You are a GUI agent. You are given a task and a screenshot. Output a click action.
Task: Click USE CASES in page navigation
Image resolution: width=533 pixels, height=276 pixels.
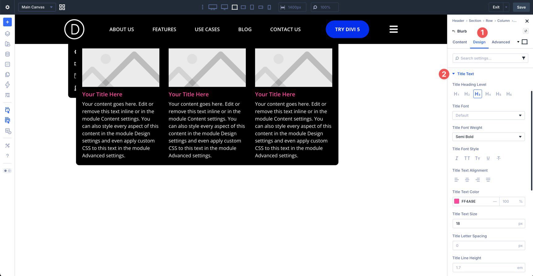pyautogui.click(x=207, y=29)
